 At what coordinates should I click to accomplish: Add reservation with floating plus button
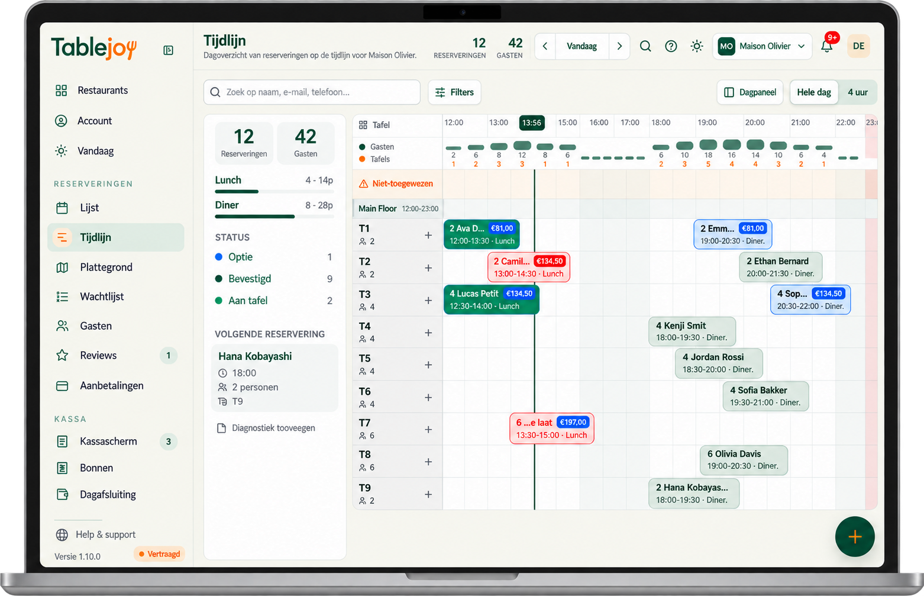click(x=855, y=537)
